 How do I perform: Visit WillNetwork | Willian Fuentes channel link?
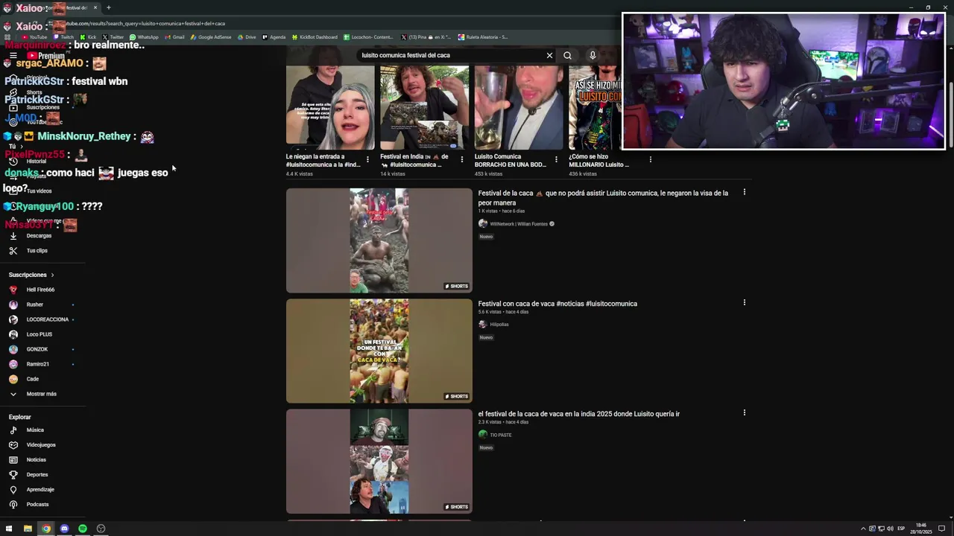(x=519, y=224)
